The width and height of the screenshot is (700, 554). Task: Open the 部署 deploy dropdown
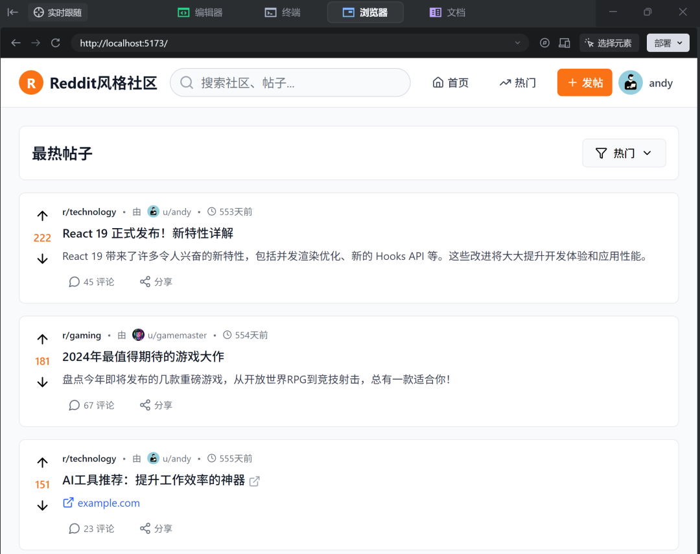(668, 43)
